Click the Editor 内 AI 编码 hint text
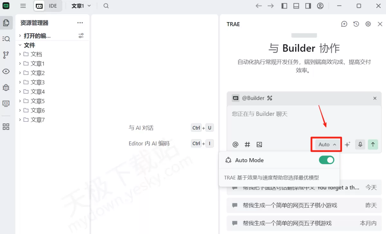This screenshot has width=386, height=234. tap(149, 143)
